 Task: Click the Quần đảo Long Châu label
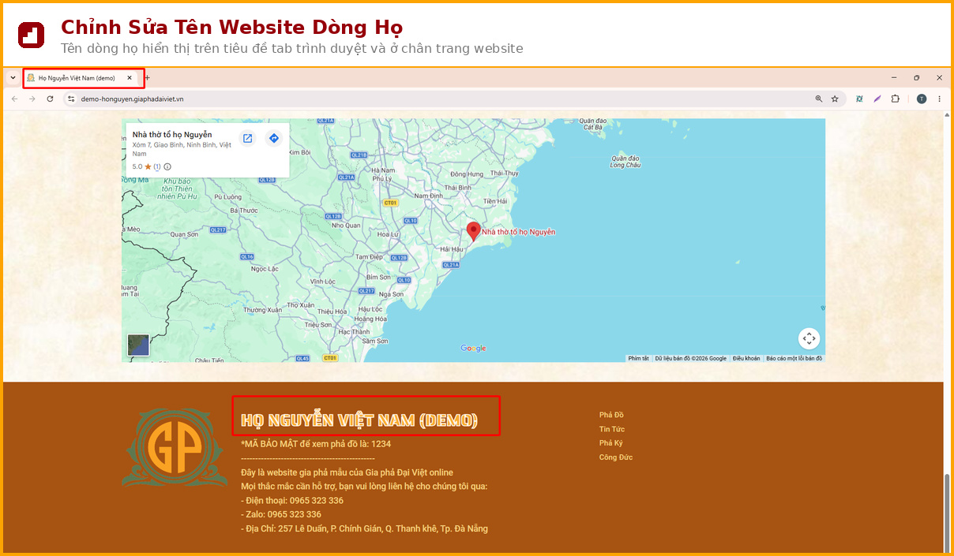[625, 161]
